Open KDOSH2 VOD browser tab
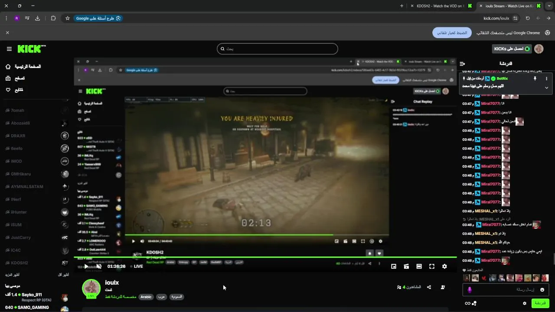Image resolution: width=555 pixels, height=312 pixels. click(x=441, y=6)
